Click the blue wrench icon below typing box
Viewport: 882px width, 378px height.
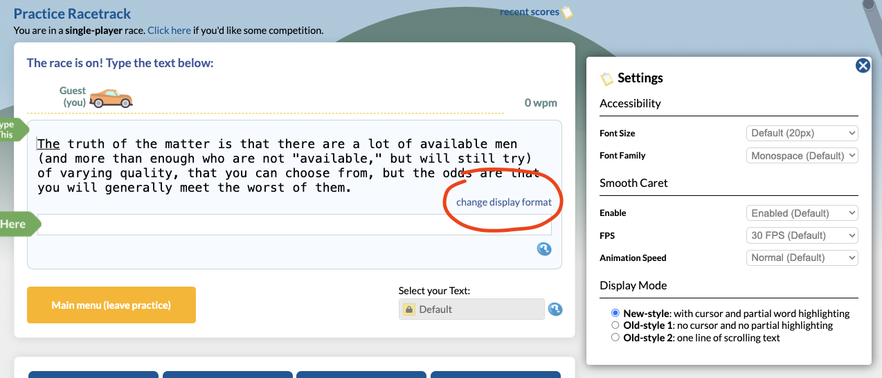point(544,249)
